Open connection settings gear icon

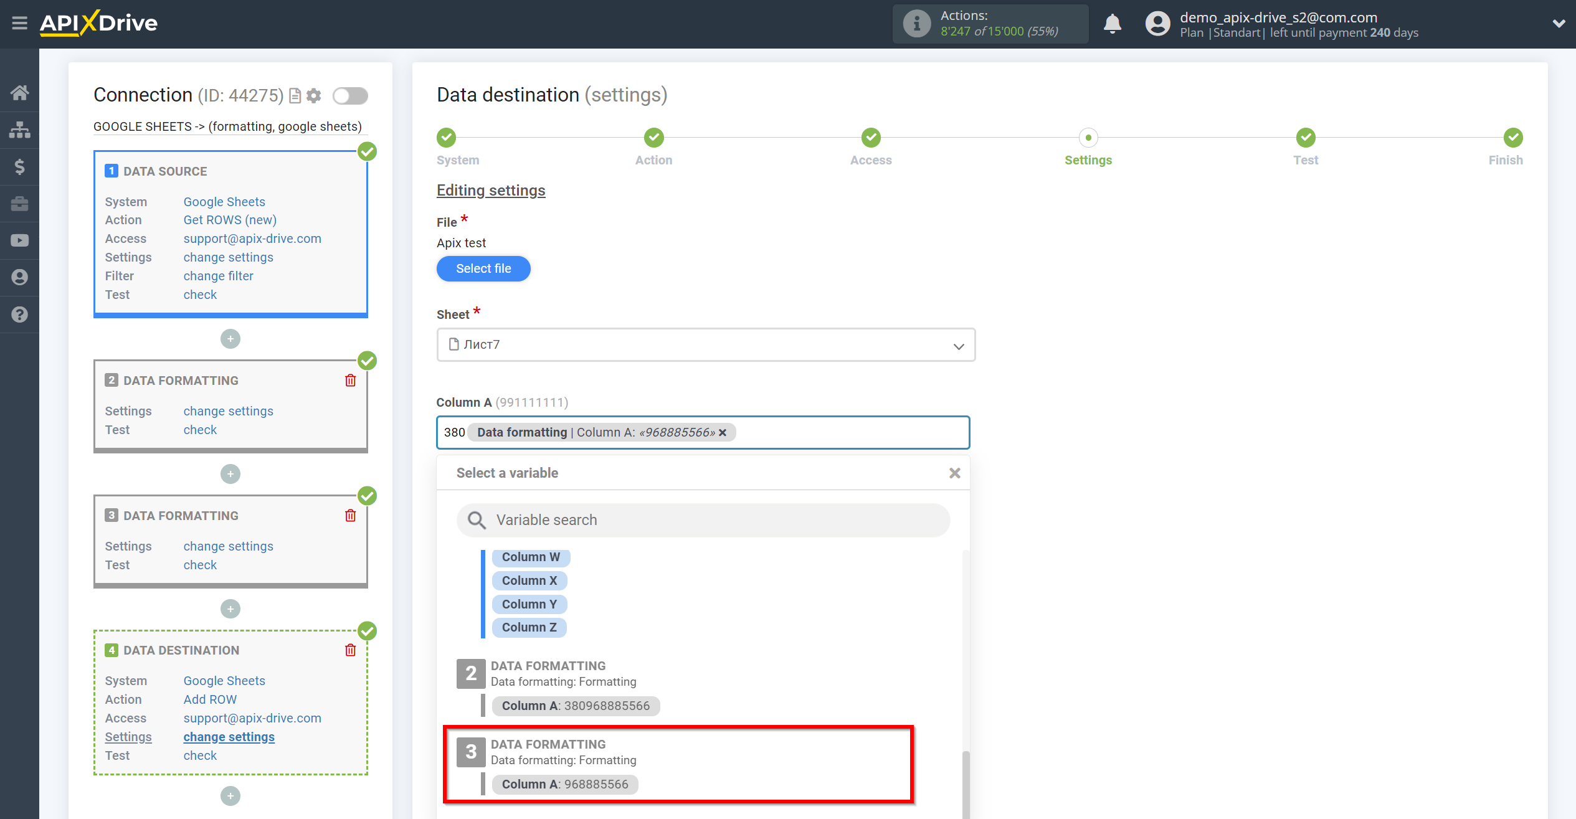click(314, 96)
